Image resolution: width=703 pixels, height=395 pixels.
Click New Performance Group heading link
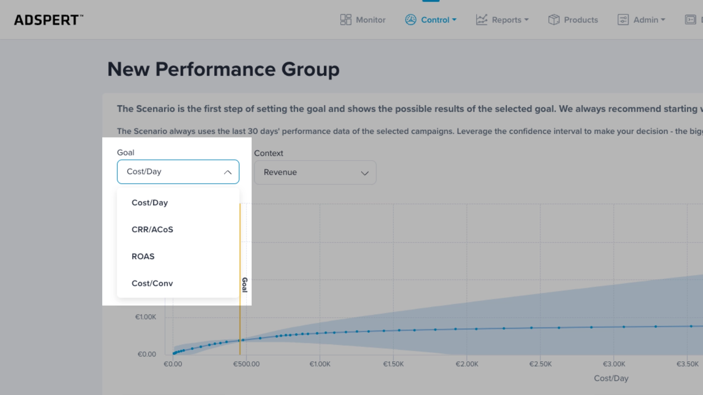[x=224, y=69]
